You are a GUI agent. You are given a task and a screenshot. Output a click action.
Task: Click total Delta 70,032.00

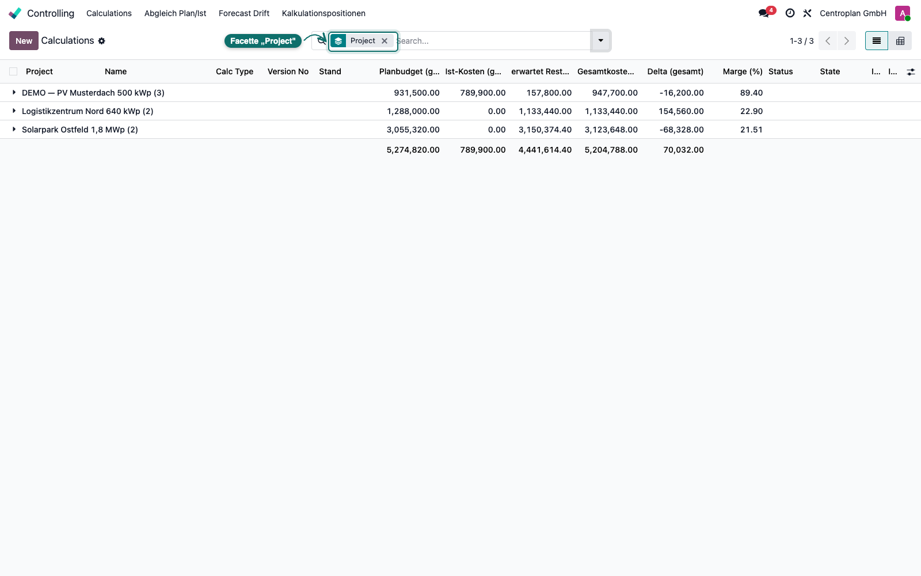click(683, 150)
